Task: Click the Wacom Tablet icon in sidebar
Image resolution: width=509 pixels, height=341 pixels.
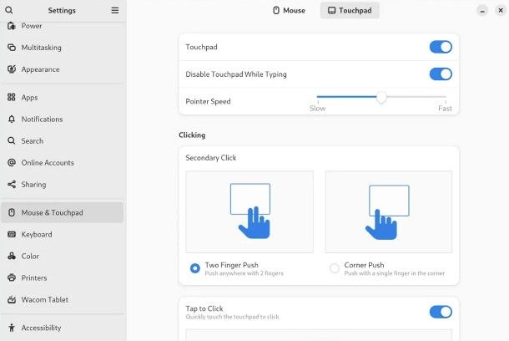Action: tap(12, 300)
